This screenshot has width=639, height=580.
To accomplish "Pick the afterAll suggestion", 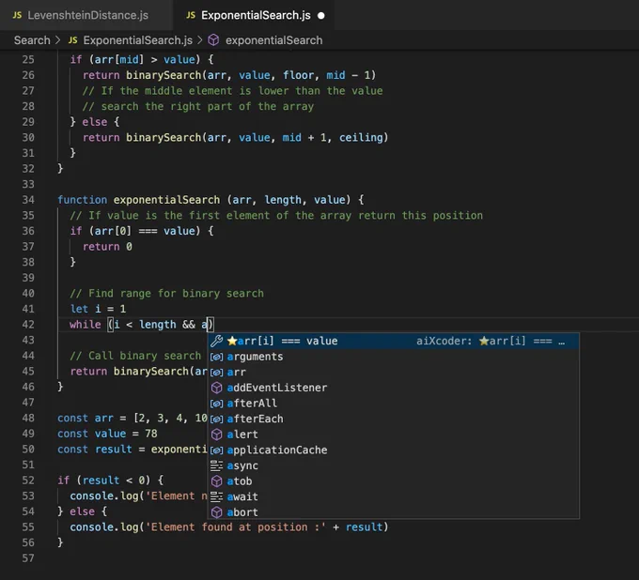I will (x=393, y=403).
